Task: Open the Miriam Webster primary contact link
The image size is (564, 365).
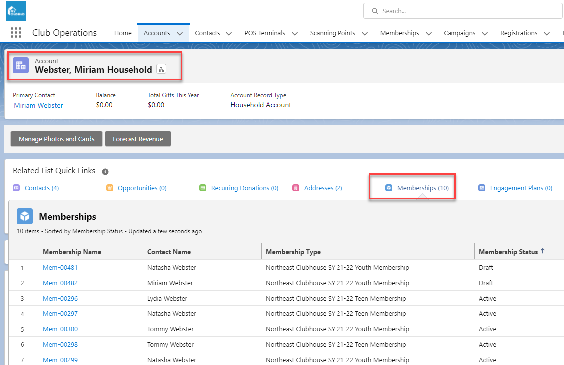Action: point(38,105)
